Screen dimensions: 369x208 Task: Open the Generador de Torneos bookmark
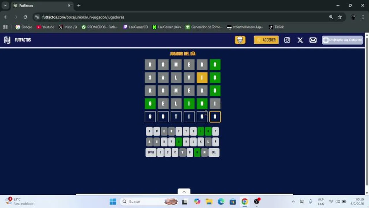click(204, 27)
